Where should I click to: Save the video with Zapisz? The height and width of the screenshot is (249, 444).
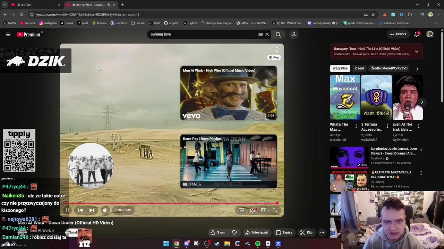284,232
